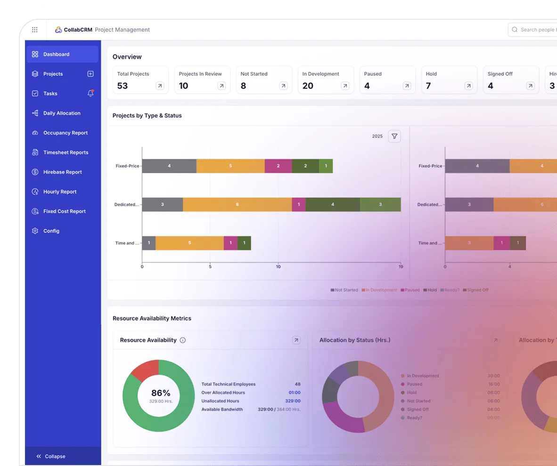This screenshot has width=557, height=466.
Task: Expand Resource Availability card arrow
Action: 296,340
